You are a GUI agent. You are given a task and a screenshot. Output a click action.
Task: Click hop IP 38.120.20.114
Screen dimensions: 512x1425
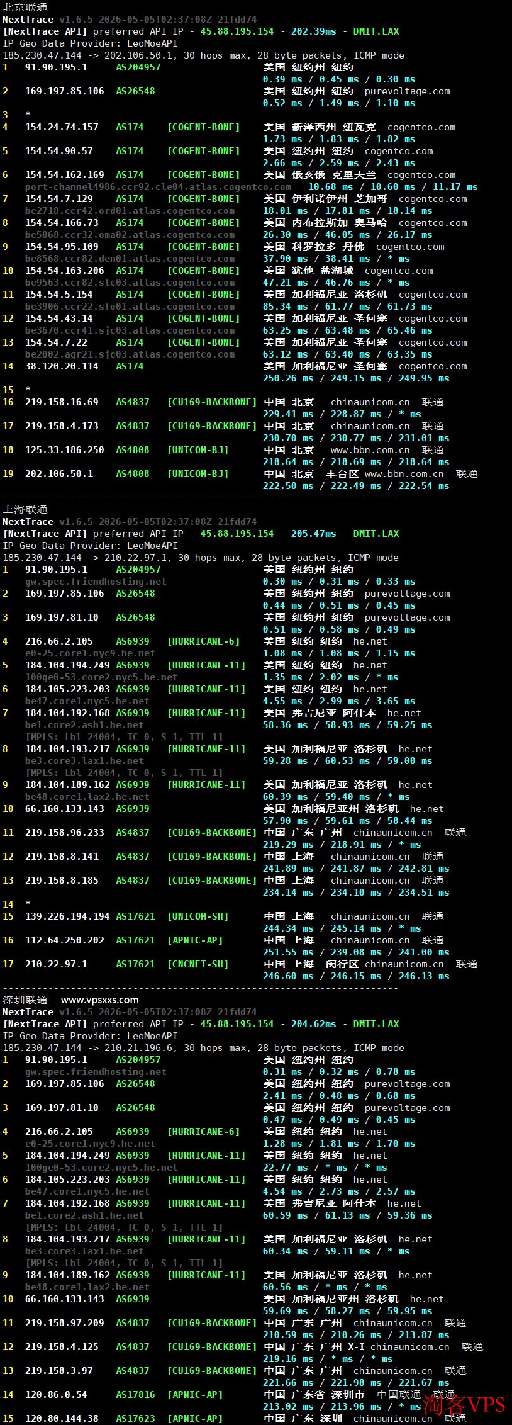pyautogui.click(x=62, y=366)
